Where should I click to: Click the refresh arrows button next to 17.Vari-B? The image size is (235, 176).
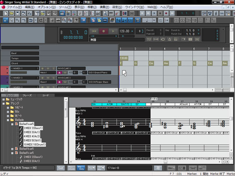pyautogui.click(x=158, y=168)
